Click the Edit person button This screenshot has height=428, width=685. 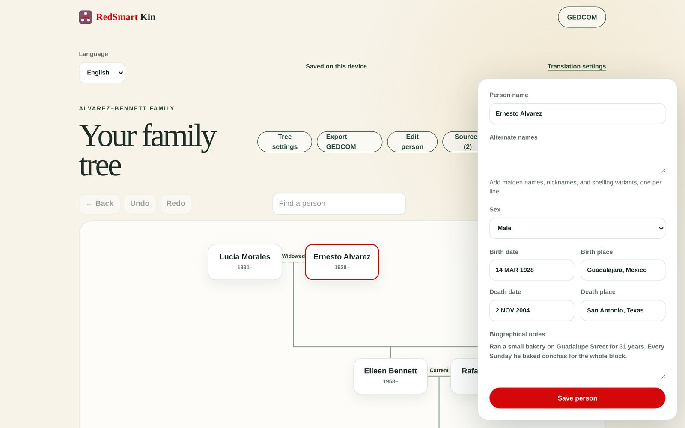tap(412, 142)
